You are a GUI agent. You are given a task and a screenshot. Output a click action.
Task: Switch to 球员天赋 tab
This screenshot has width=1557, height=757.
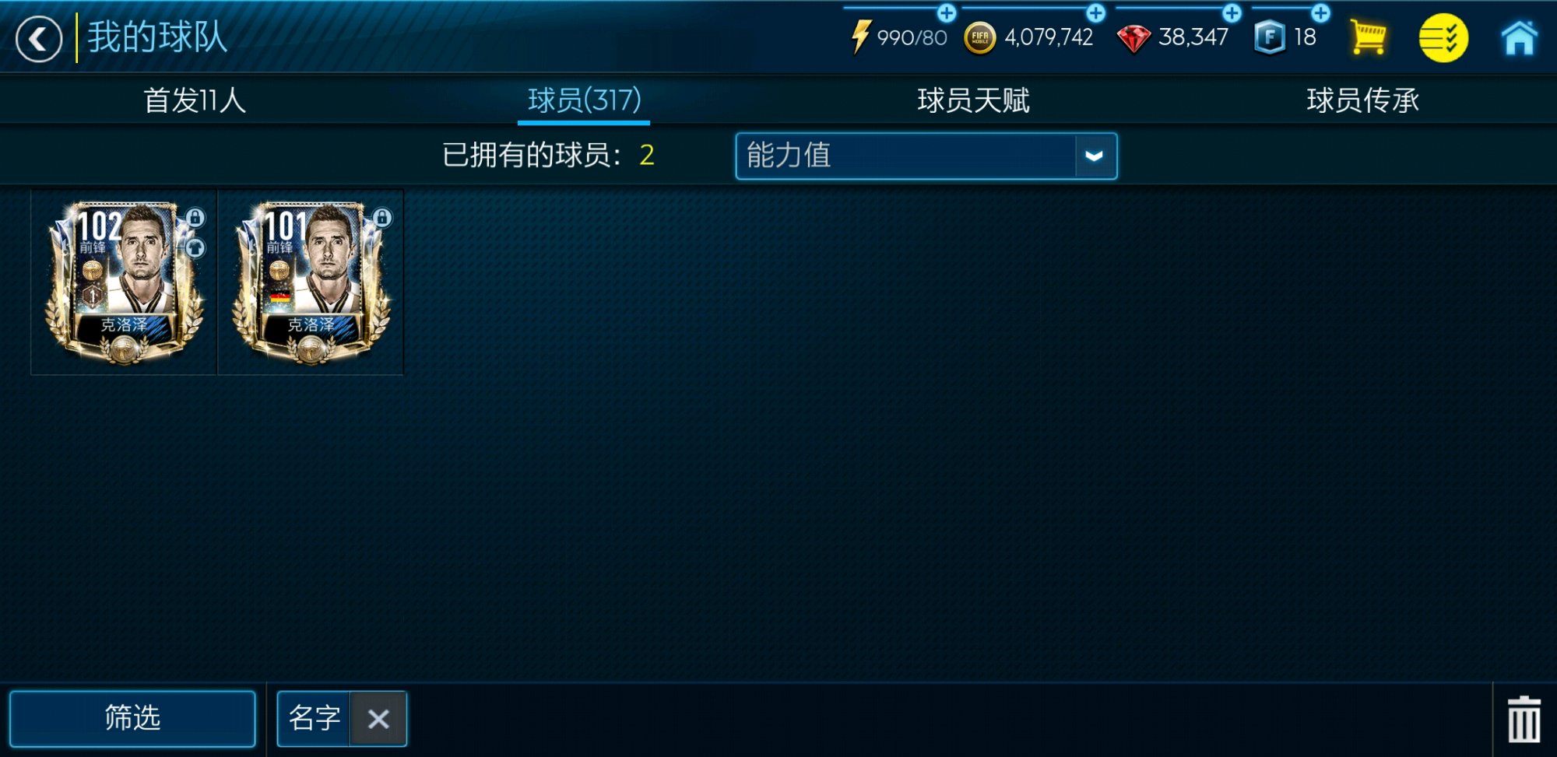tap(973, 100)
